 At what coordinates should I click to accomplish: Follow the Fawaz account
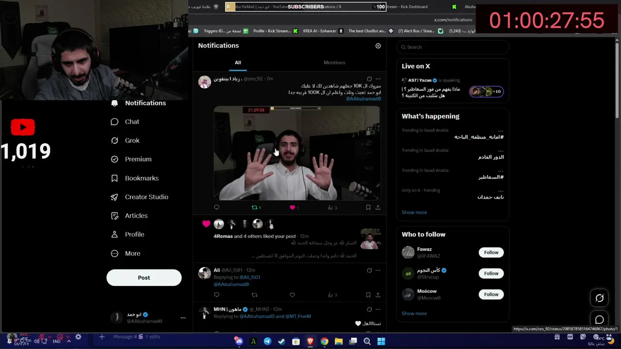[491, 253]
